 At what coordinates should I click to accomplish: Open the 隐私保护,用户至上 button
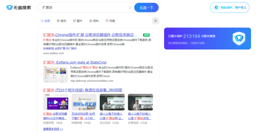[230, 8]
